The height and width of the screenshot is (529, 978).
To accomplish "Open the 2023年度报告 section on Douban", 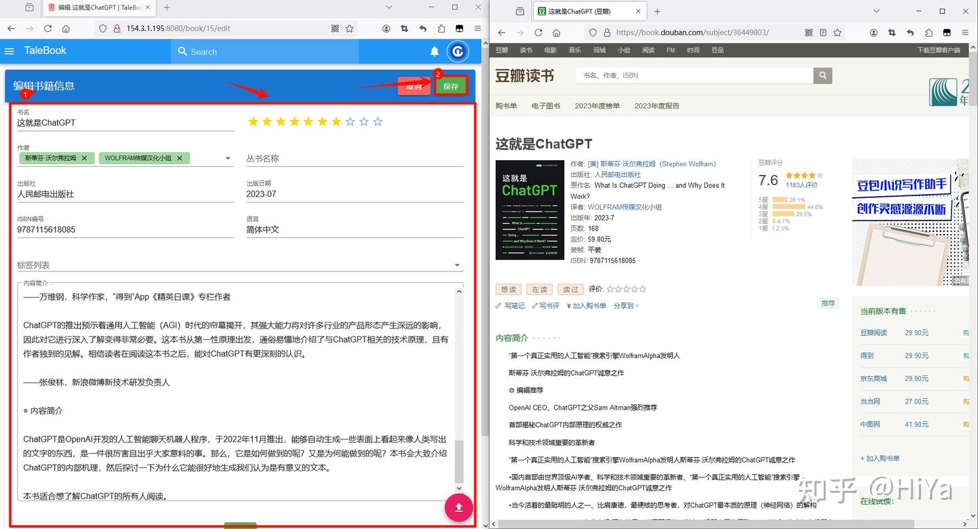I will click(x=657, y=106).
